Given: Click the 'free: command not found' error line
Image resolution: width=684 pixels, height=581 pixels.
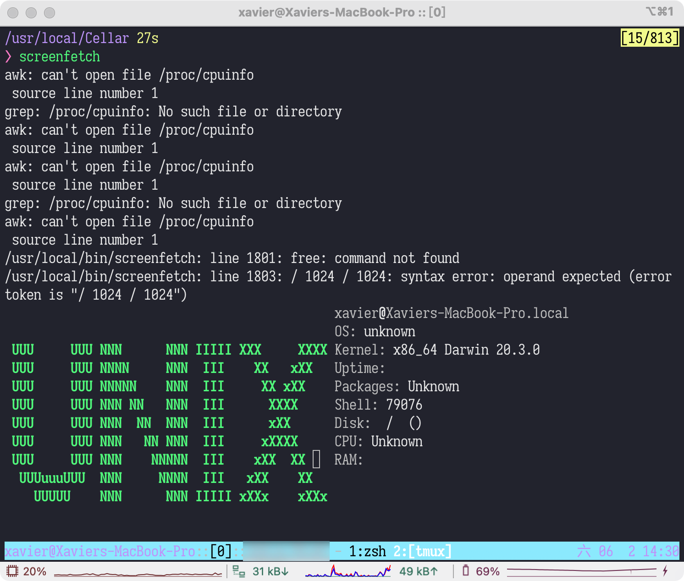Looking at the screenshot, I should [x=232, y=258].
